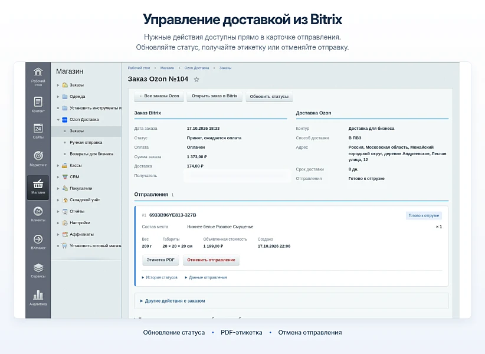Expand the Отчёты tree node arrow
485x354 pixels.
pyautogui.click(x=58, y=211)
